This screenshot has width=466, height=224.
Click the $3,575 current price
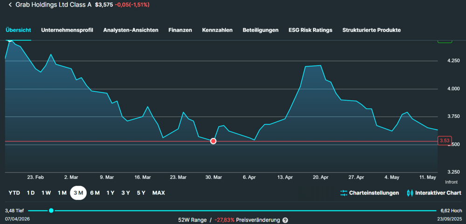pos(104,5)
